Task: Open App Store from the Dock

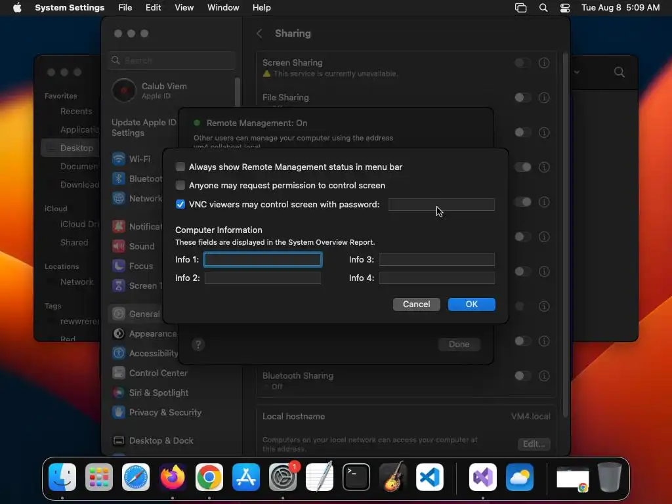Action: tap(246, 477)
